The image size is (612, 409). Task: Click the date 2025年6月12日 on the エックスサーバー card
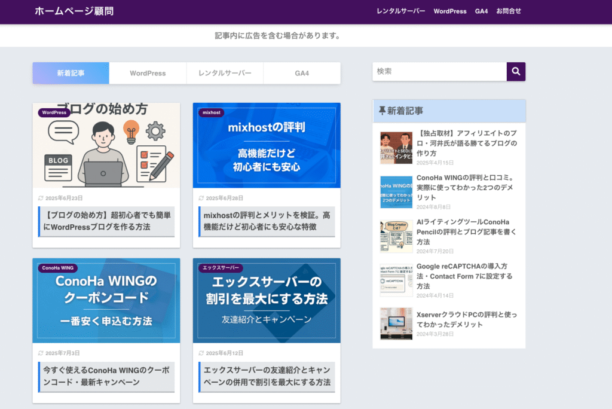point(225,353)
